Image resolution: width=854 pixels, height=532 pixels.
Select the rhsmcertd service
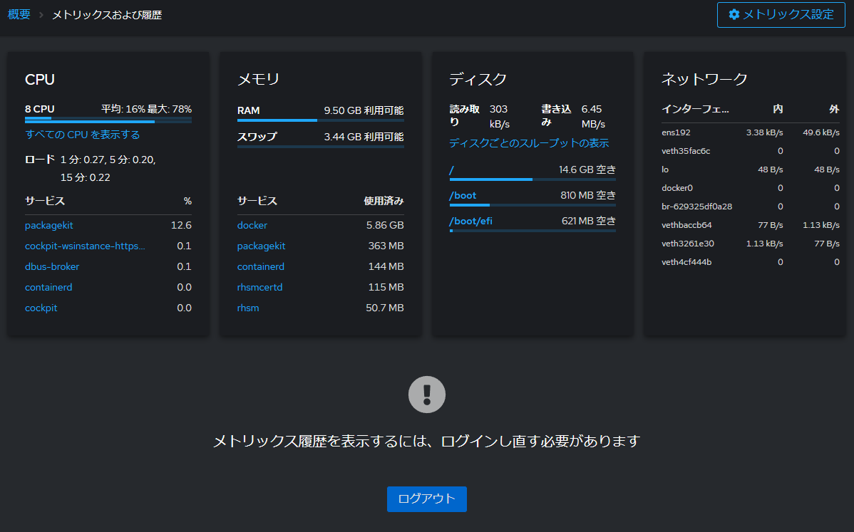pos(259,287)
